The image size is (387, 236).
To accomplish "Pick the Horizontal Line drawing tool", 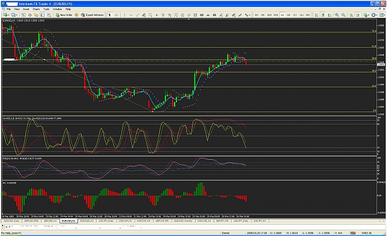I will click(131, 15).
